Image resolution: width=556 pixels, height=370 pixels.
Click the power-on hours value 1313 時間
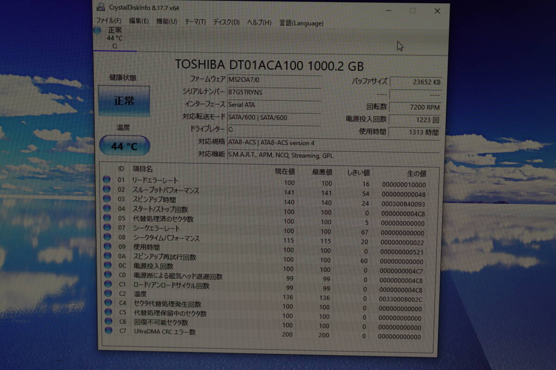coord(414,132)
